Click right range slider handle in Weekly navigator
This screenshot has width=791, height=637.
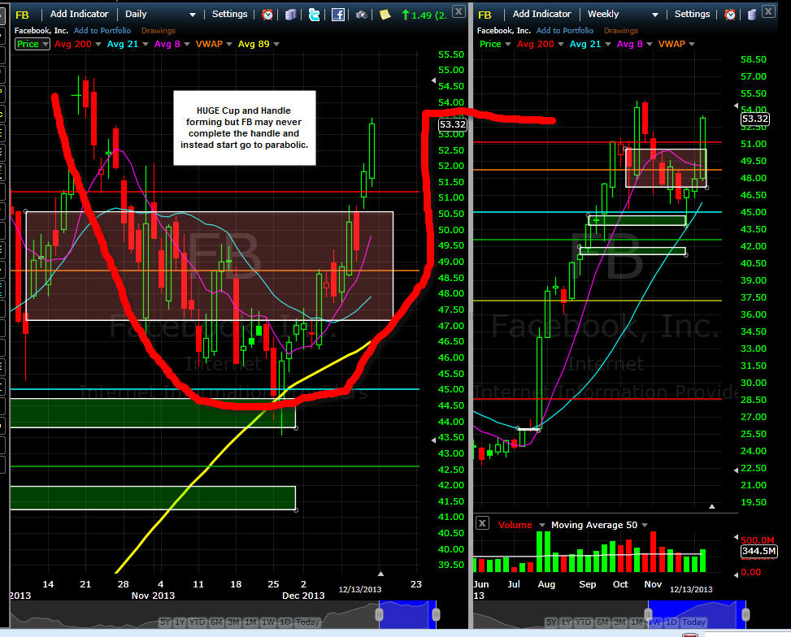pyautogui.click(x=746, y=614)
